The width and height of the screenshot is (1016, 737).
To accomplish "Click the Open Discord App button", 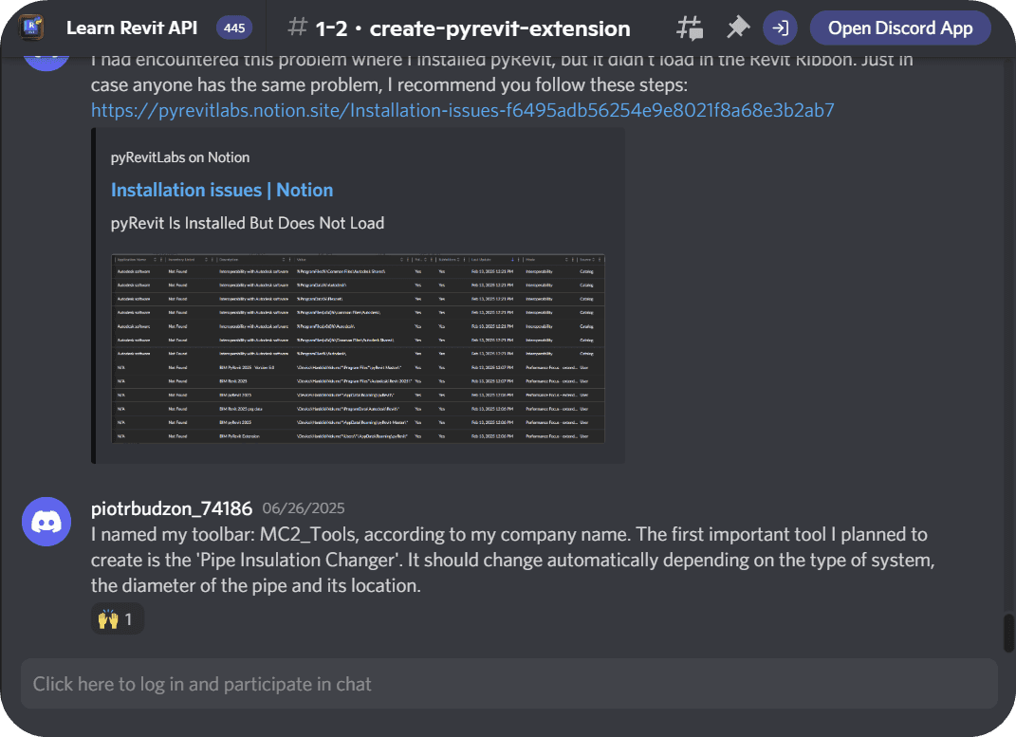I will [x=900, y=28].
